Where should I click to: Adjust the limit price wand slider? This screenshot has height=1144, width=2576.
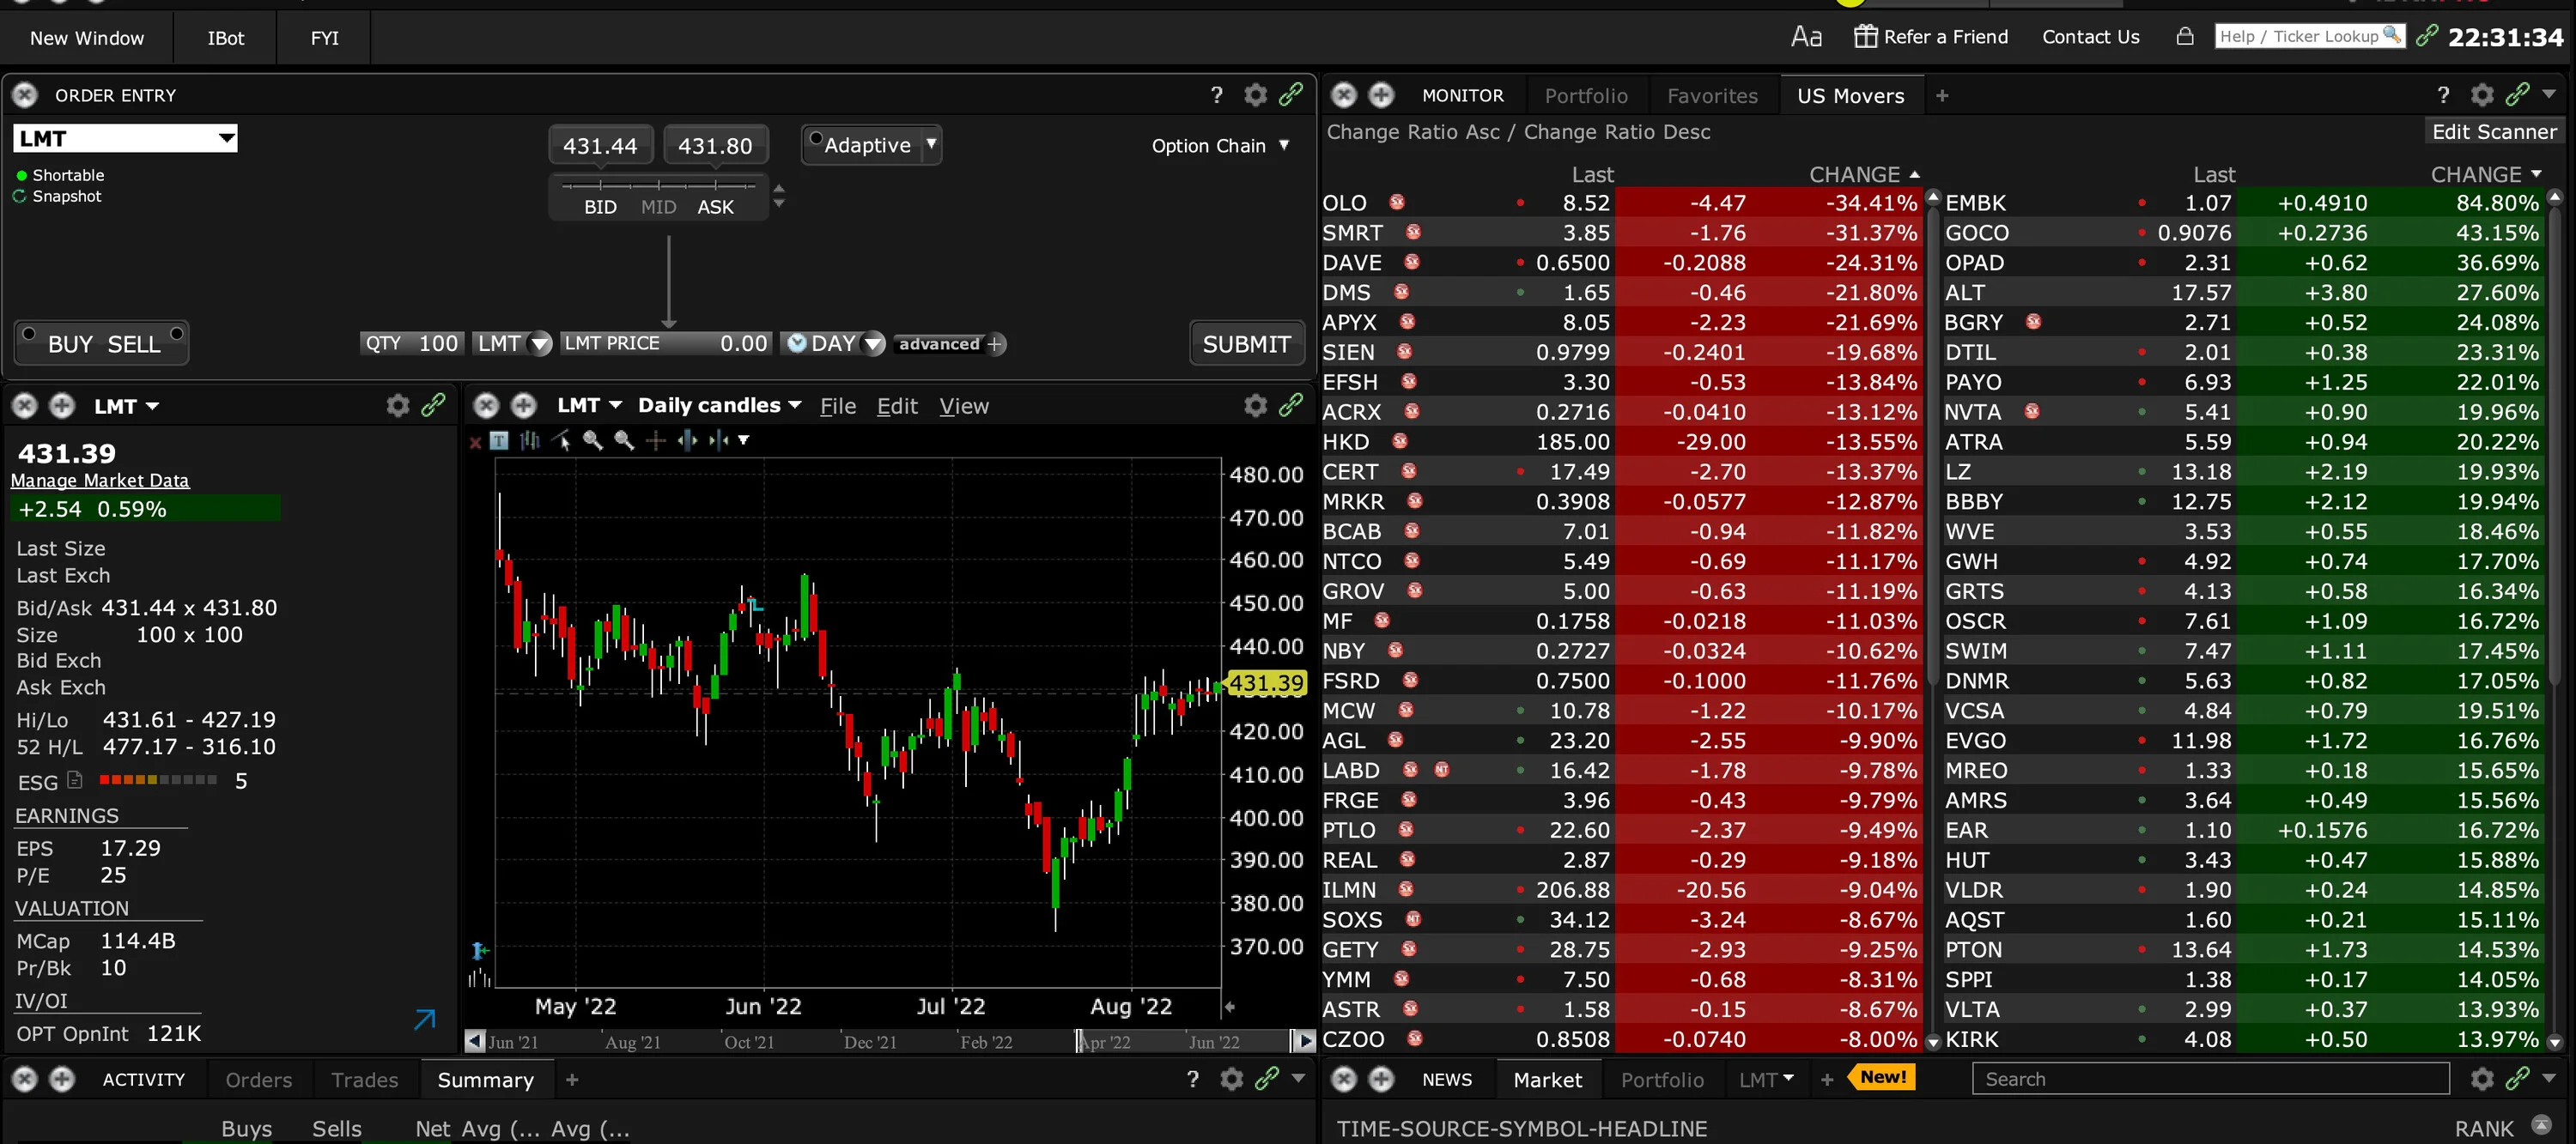tap(658, 186)
